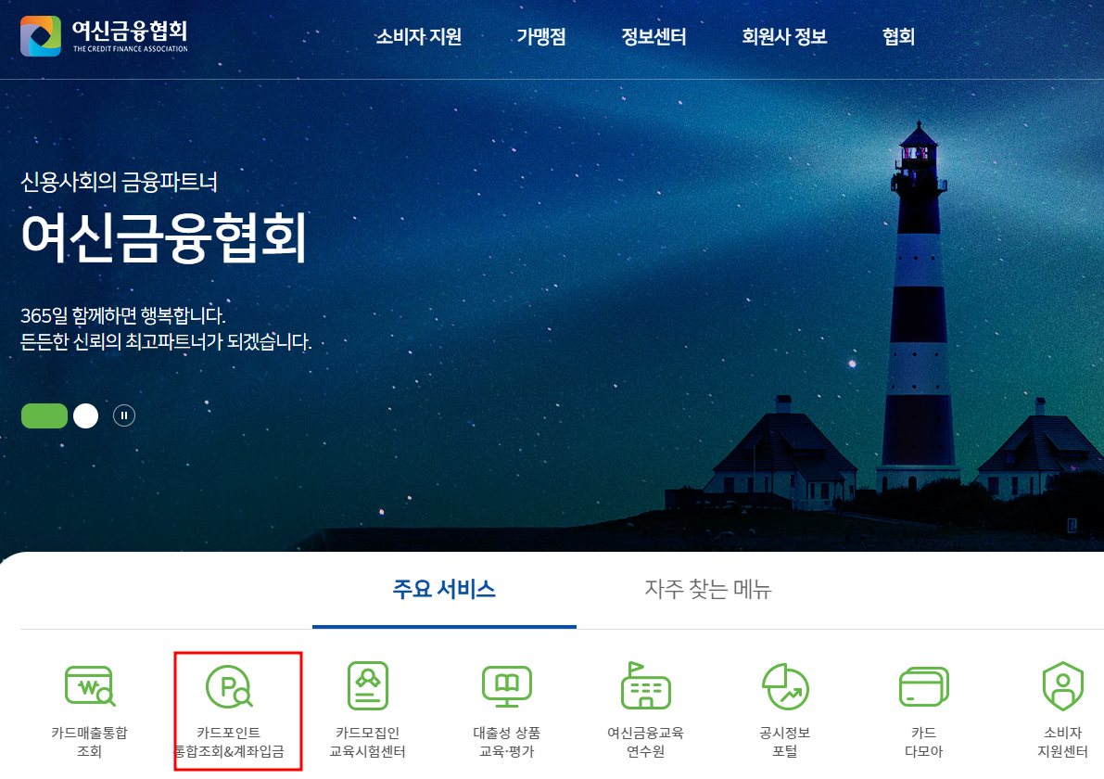This screenshot has height=779, width=1104.
Task: Open the 가맹점 menu
Action: [542, 37]
